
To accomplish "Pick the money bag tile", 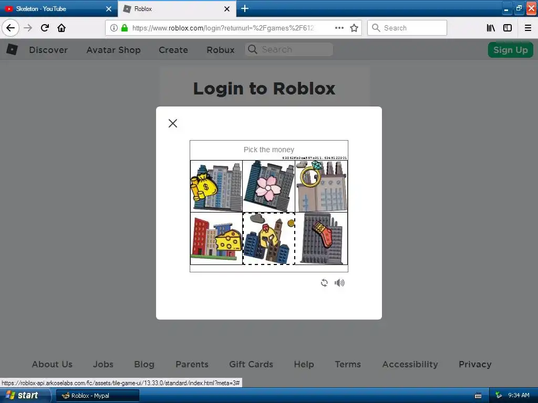I will click(x=216, y=186).
